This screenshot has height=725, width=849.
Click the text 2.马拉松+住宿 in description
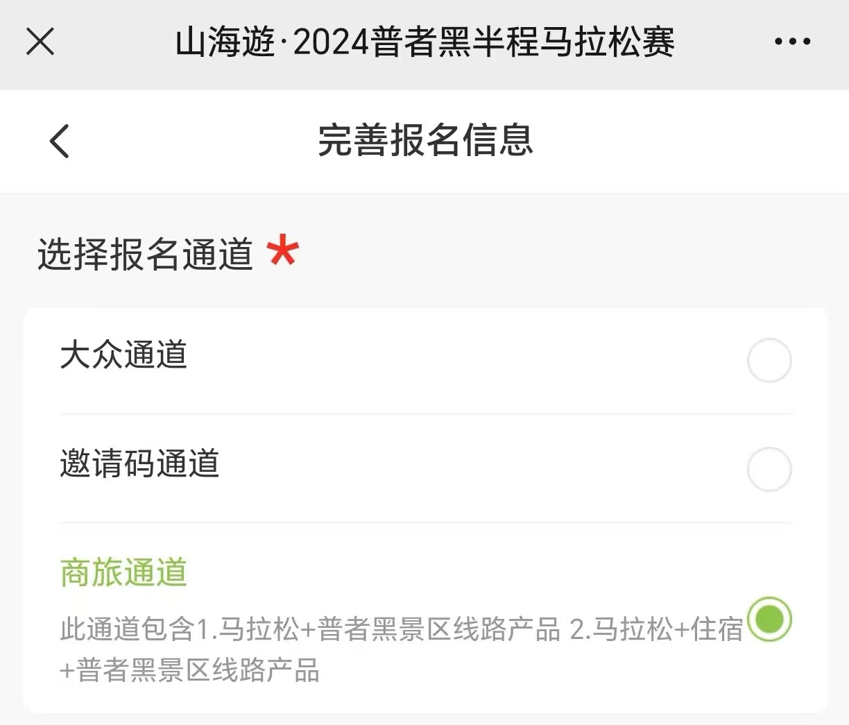click(655, 630)
